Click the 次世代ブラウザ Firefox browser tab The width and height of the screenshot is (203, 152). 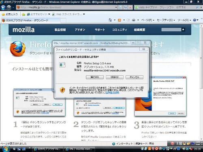tap(30, 20)
